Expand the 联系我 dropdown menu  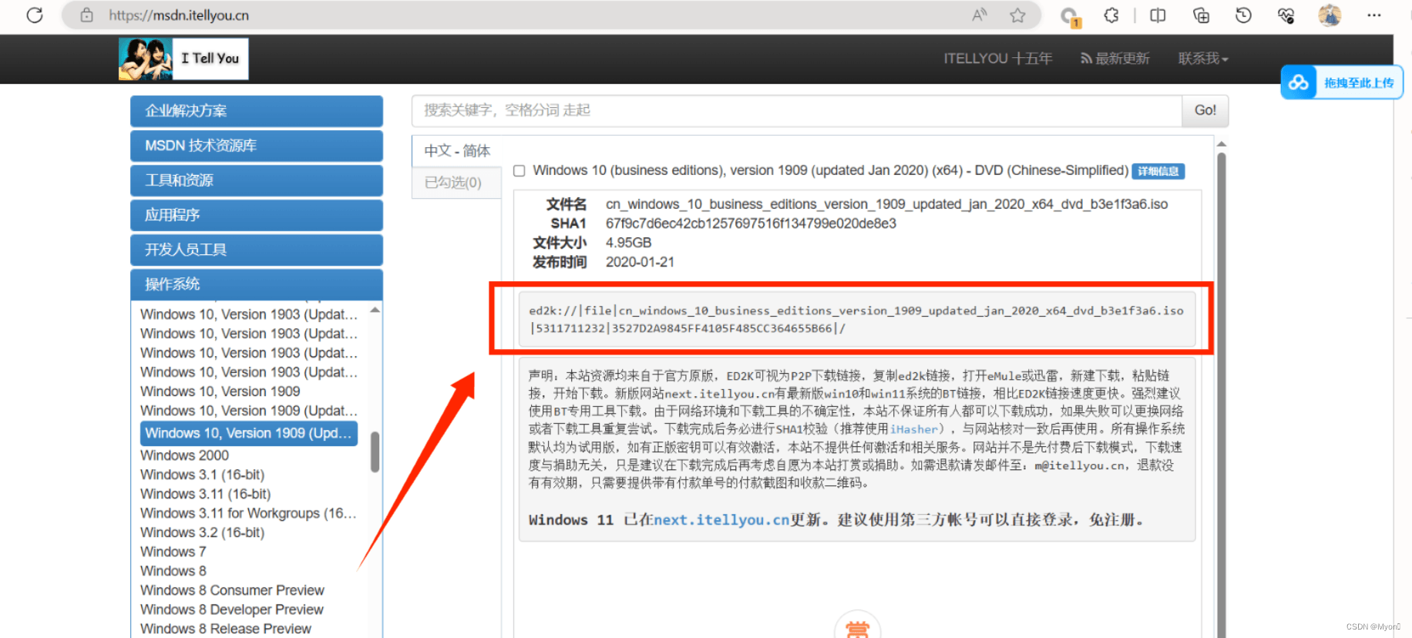(x=1202, y=59)
